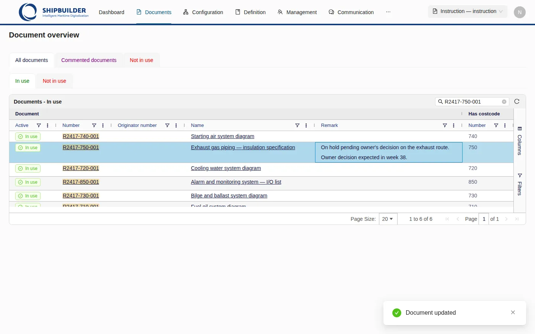Open the Page Size dropdown

click(x=388, y=219)
